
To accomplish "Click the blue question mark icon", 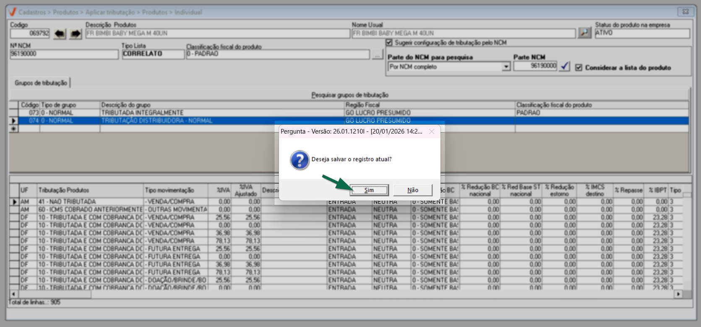I will click(300, 160).
